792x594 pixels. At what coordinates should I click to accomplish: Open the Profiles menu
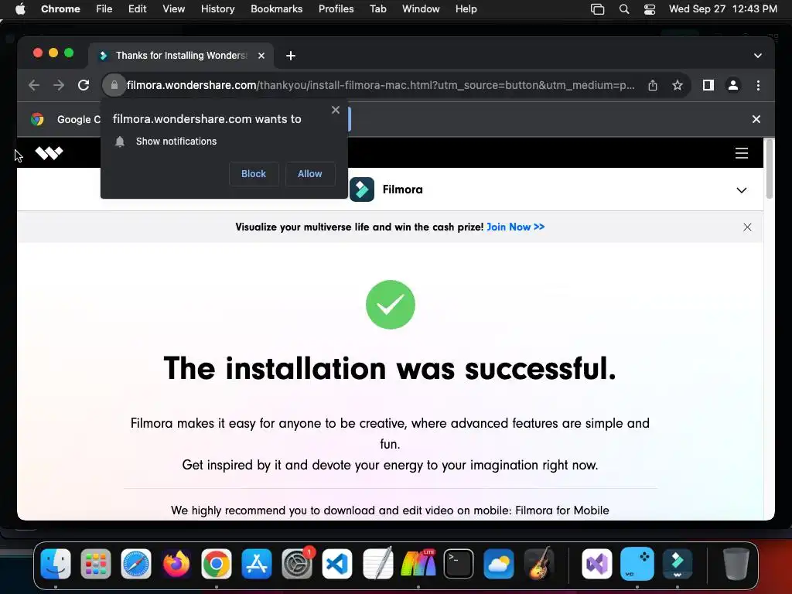tap(336, 9)
